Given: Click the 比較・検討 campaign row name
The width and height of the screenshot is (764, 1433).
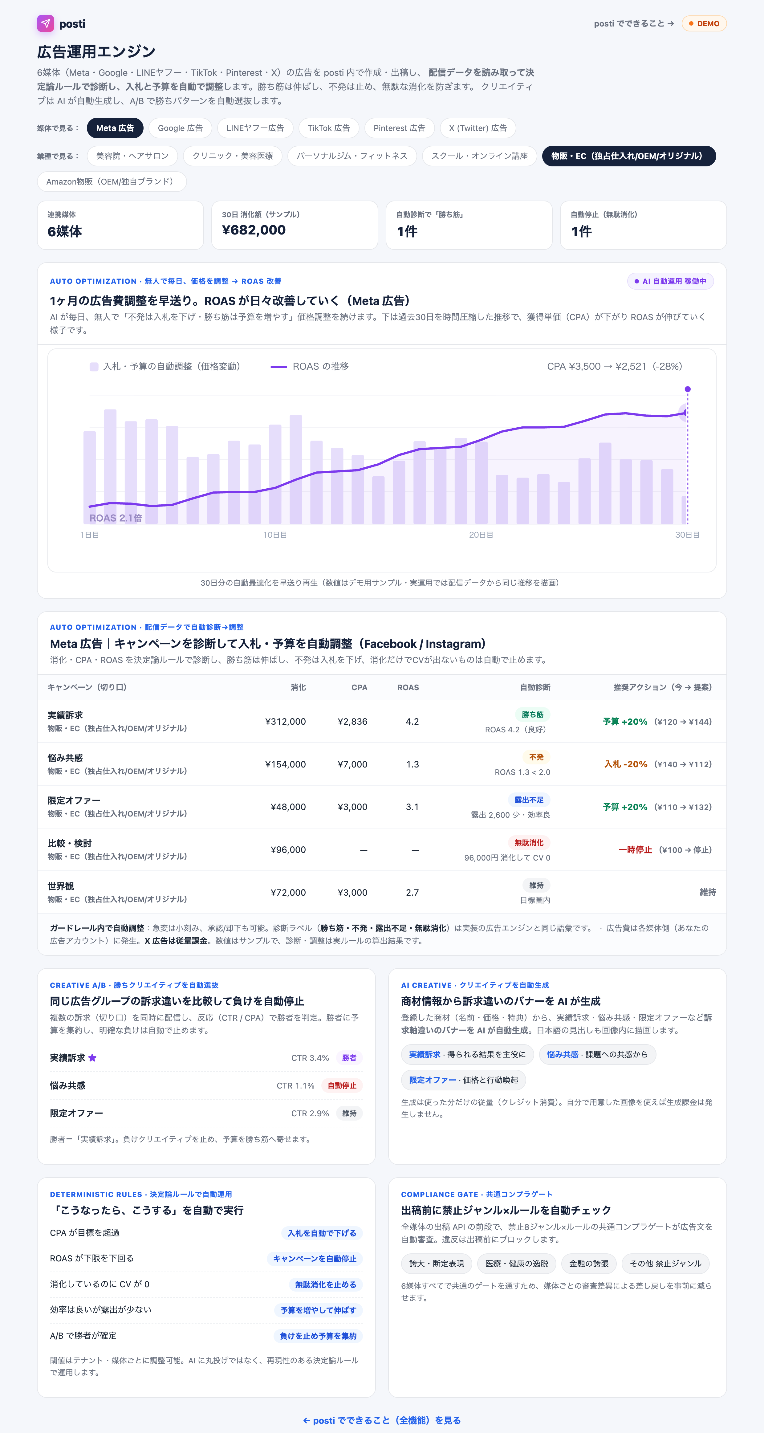Looking at the screenshot, I should [x=70, y=843].
